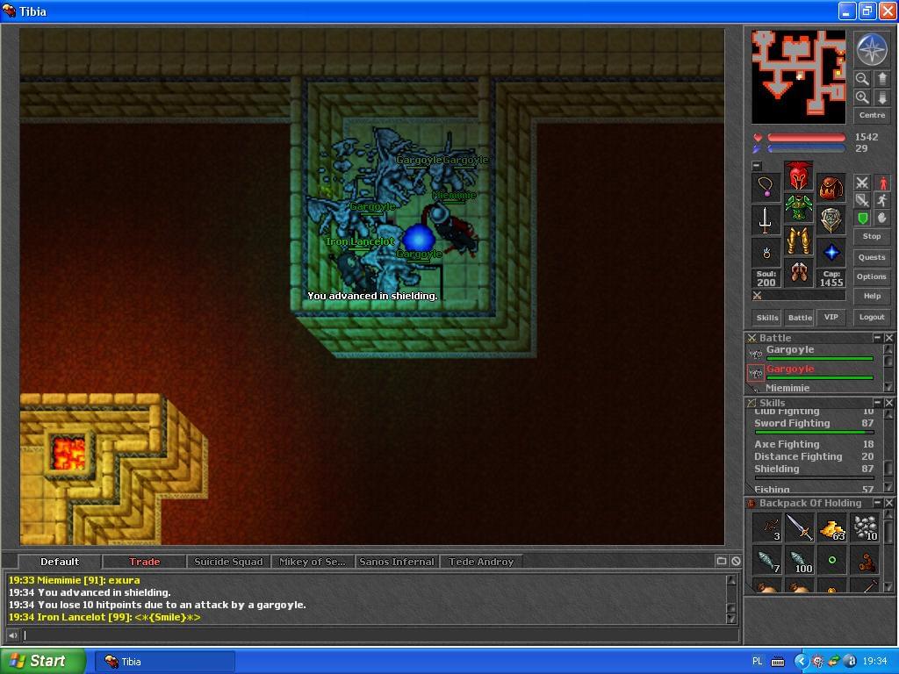Toggle chase opponent mode
The height and width of the screenshot is (674, 899).
coord(882,200)
